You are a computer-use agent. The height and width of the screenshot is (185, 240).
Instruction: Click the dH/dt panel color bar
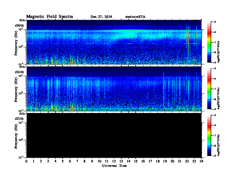[x=209, y=42]
